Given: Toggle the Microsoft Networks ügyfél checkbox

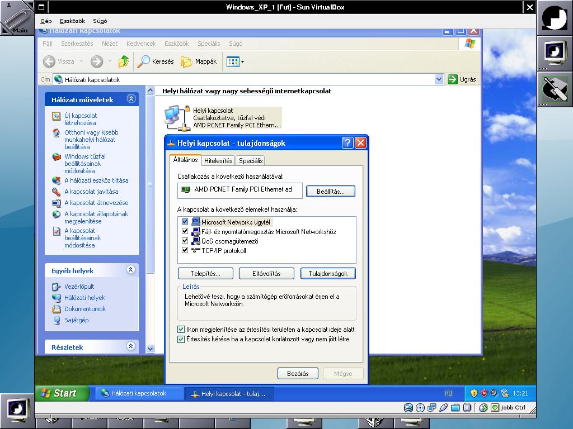Looking at the screenshot, I should 185,222.
